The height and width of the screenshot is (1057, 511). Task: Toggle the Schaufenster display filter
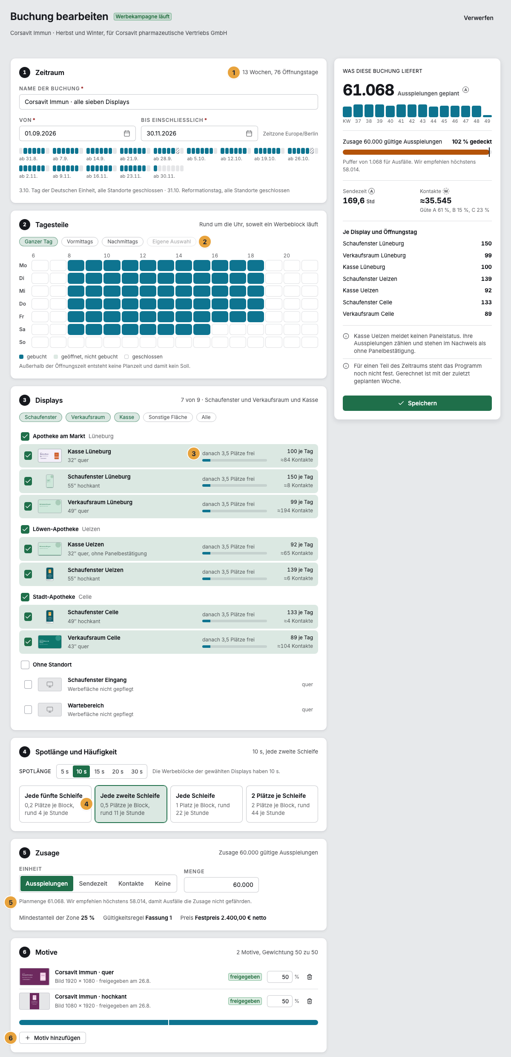(x=40, y=417)
